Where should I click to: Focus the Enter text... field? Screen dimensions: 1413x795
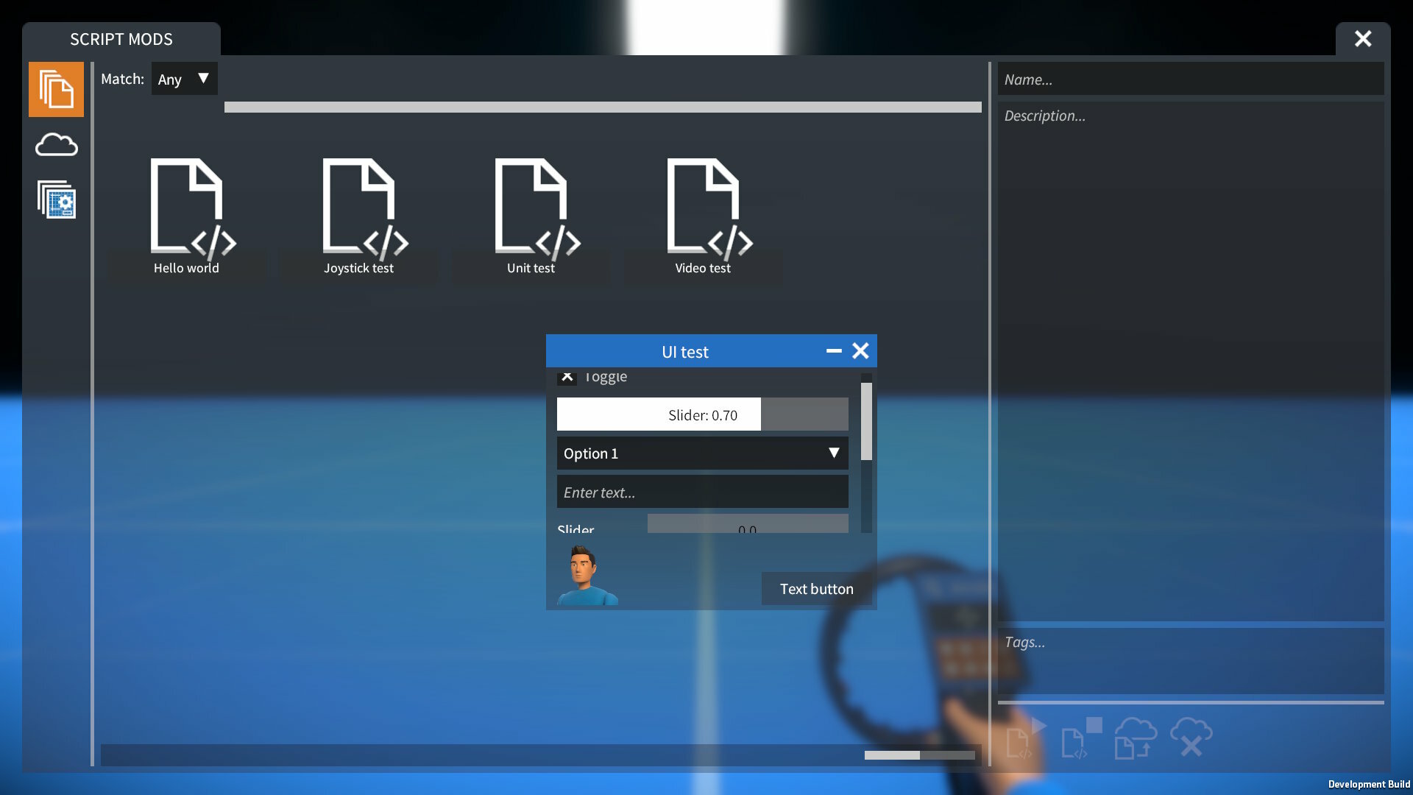[702, 492]
